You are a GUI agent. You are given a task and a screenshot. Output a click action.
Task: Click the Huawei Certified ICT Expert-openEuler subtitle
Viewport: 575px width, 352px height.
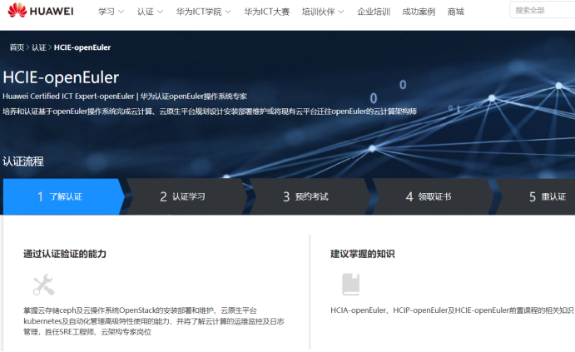tap(125, 97)
